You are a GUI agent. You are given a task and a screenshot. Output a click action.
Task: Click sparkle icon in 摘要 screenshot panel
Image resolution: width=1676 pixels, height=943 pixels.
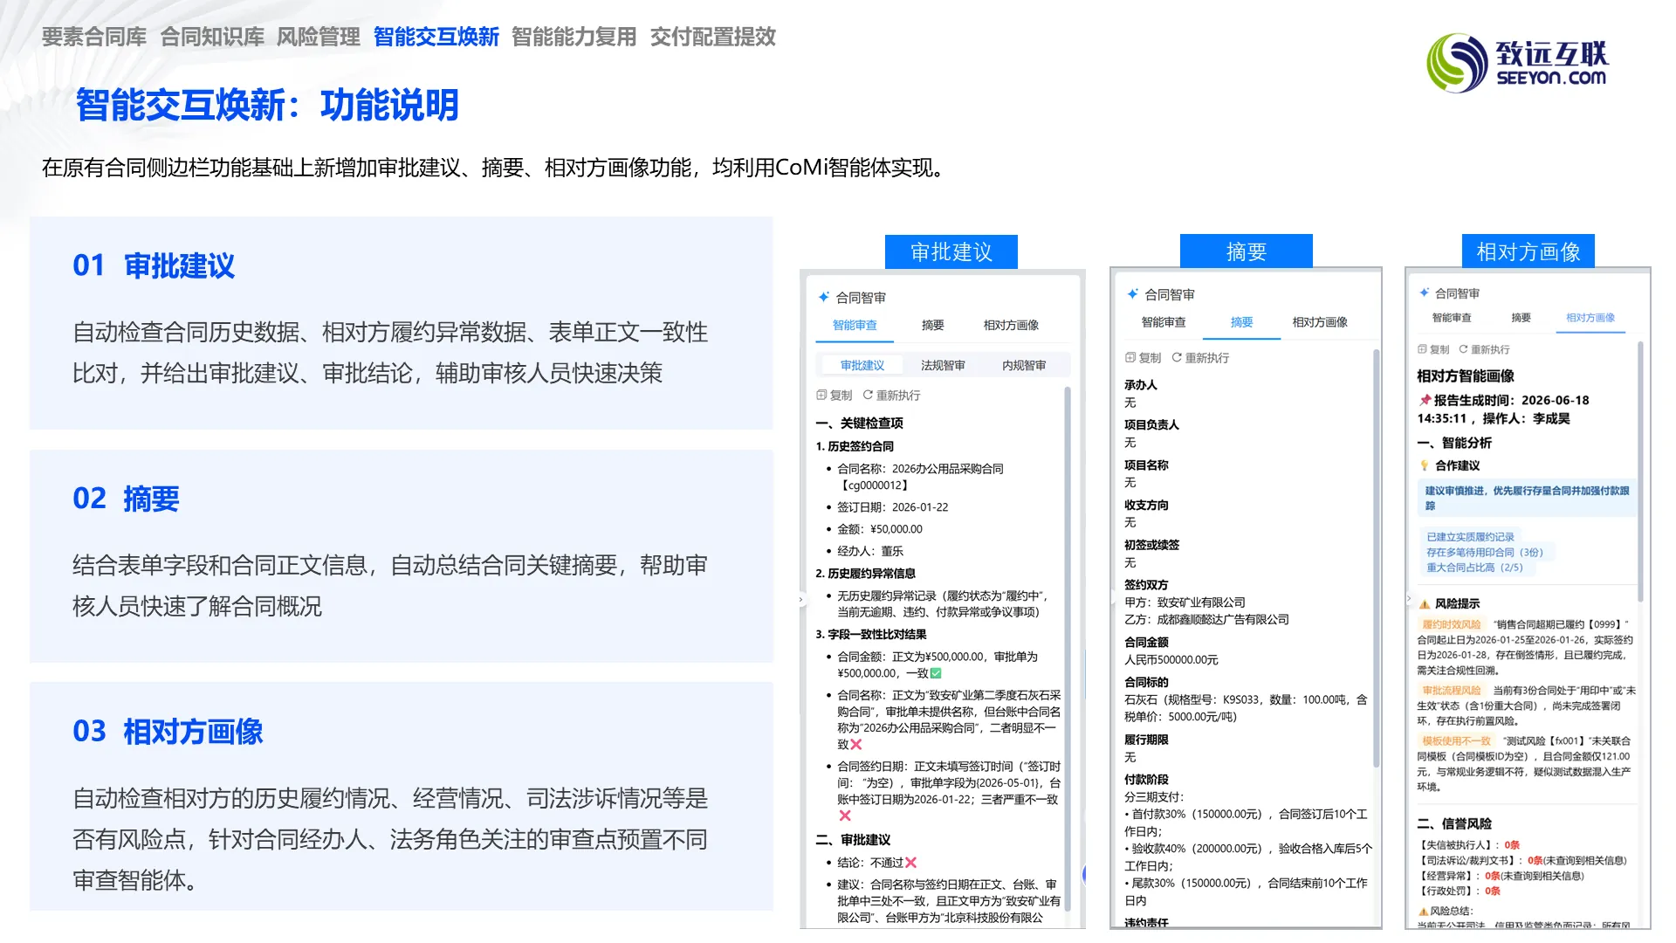(x=1133, y=294)
